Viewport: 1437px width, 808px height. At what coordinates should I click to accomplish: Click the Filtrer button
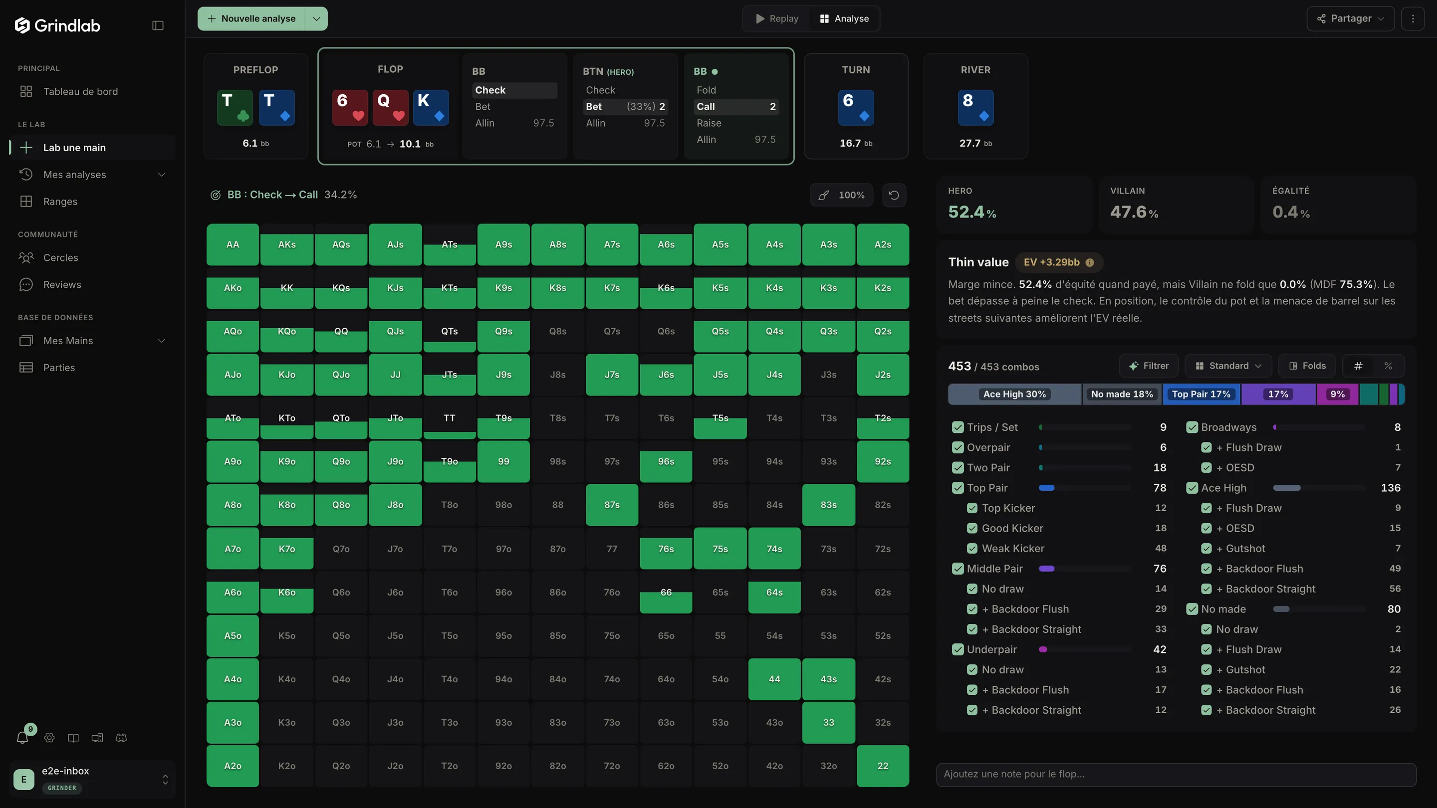coord(1149,366)
